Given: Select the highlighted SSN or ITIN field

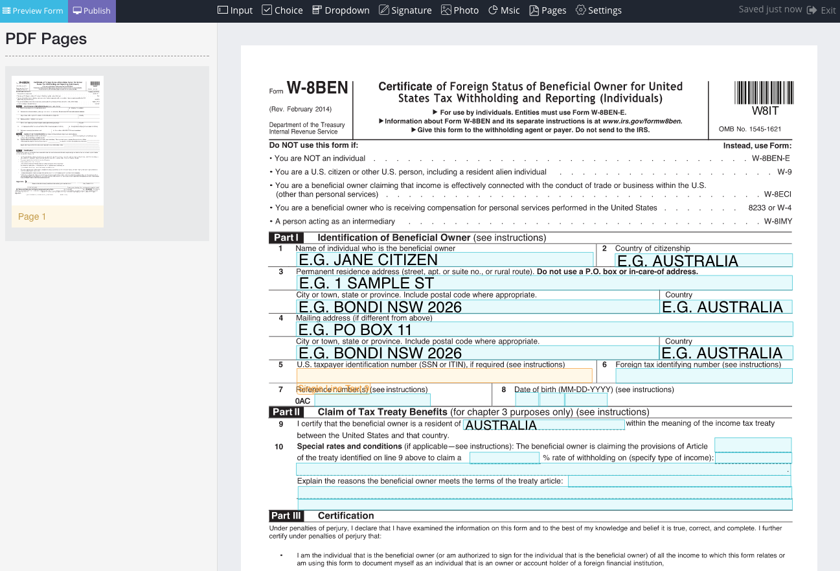Looking at the screenshot, I should coord(444,375).
